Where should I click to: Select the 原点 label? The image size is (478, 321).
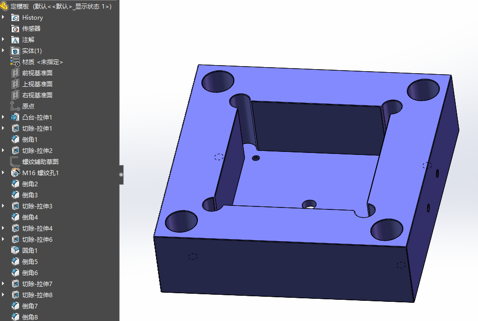pyautogui.click(x=28, y=106)
